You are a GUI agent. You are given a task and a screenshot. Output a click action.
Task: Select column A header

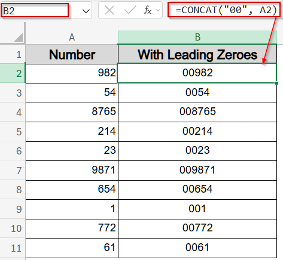click(72, 37)
